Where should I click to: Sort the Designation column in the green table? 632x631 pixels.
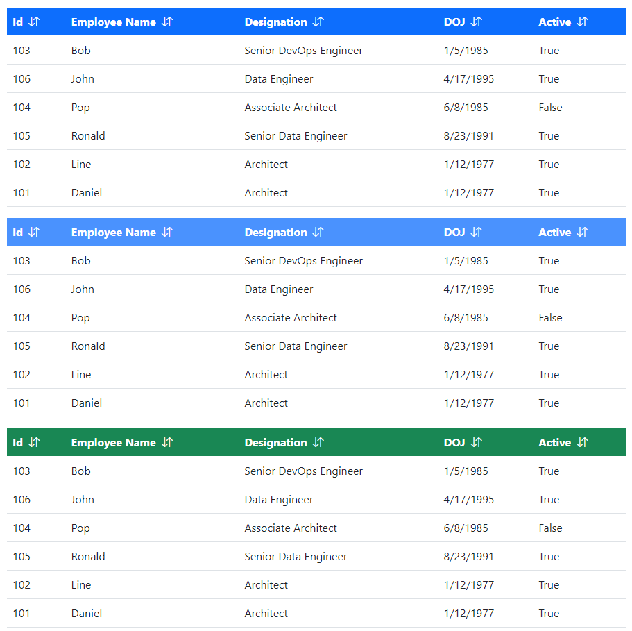click(318, 442)
